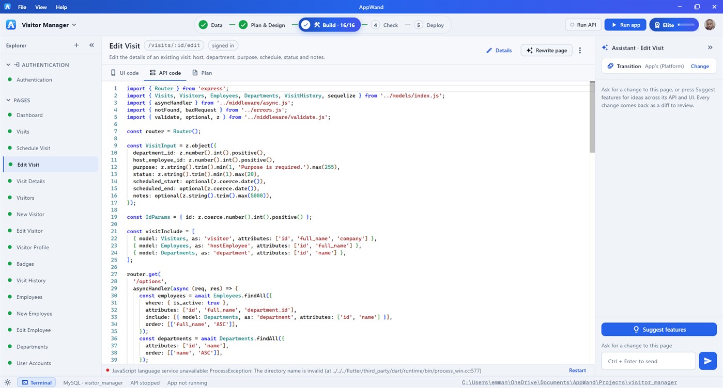Open the three-dot more options menu
The width and height of the screenshot is (723, 388).
coord(580,51)
